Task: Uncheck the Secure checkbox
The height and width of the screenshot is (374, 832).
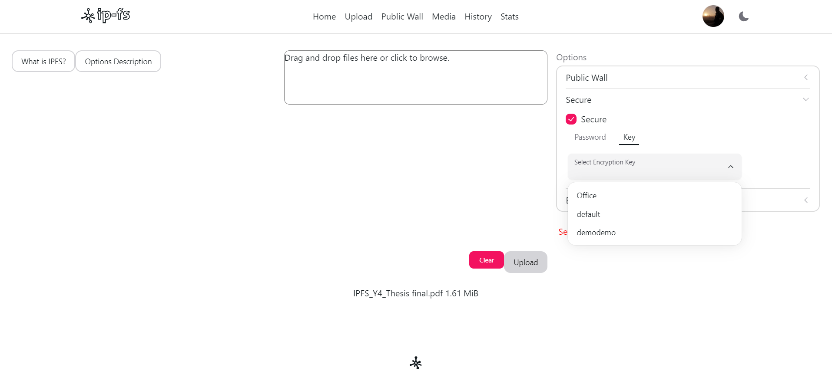Action: pyautogui.click(x=571, y=119)
